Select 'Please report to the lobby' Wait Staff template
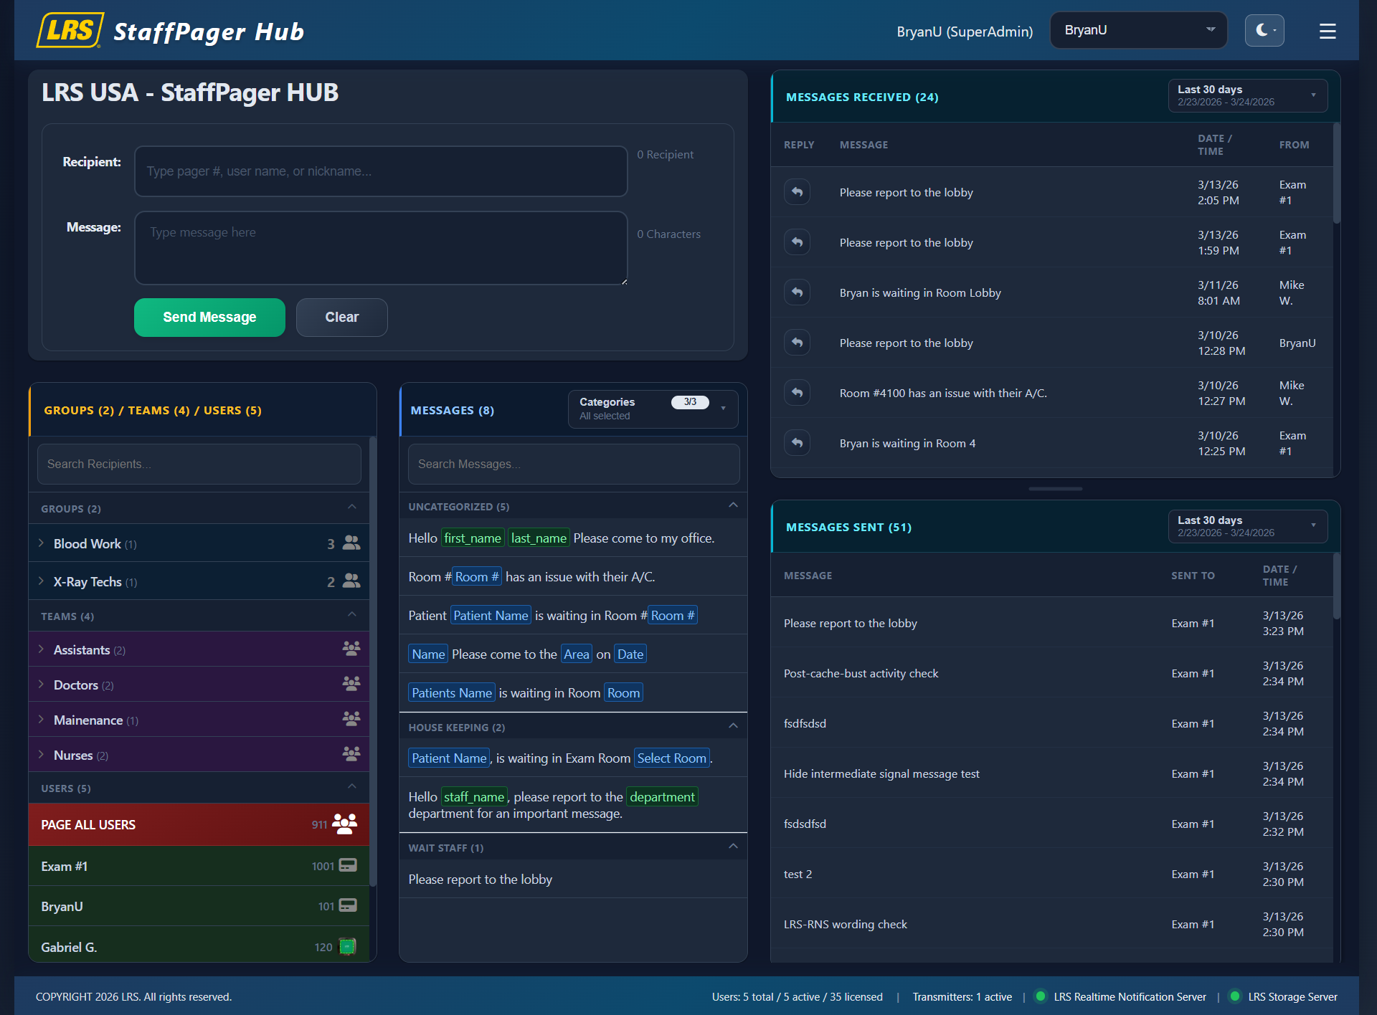1377x1015 pixels. pyautogui.click(x=573, y=880)
